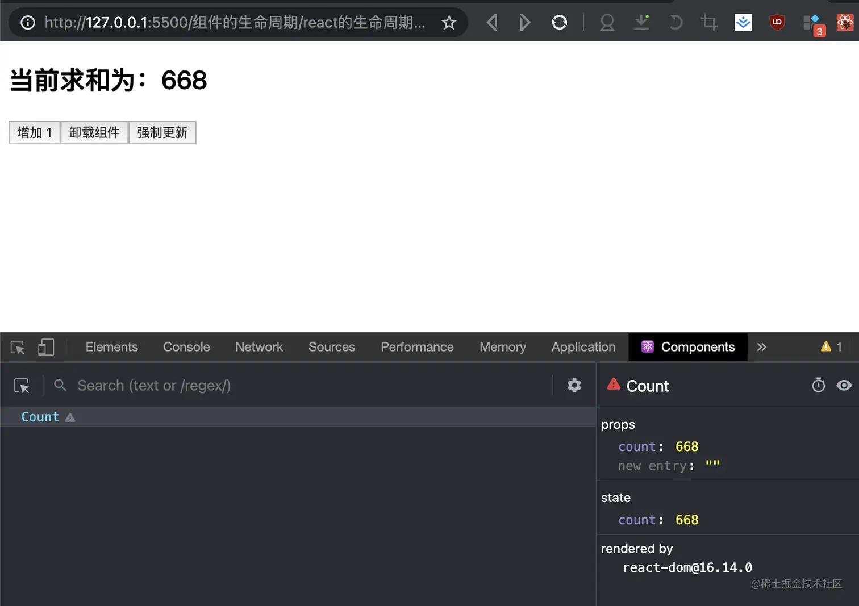Image resolution: width=859 pixels, height=606 pixels.
Task: Bookmark this page with the star icon
Action: click(449, 22)
